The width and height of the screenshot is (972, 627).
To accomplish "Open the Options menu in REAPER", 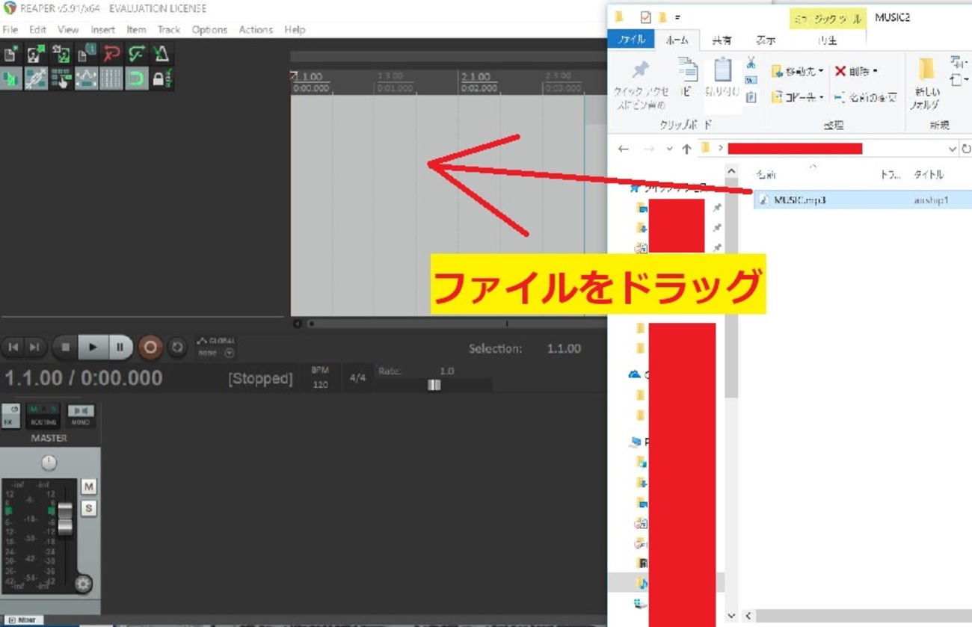I will click(x=209, y=29).
